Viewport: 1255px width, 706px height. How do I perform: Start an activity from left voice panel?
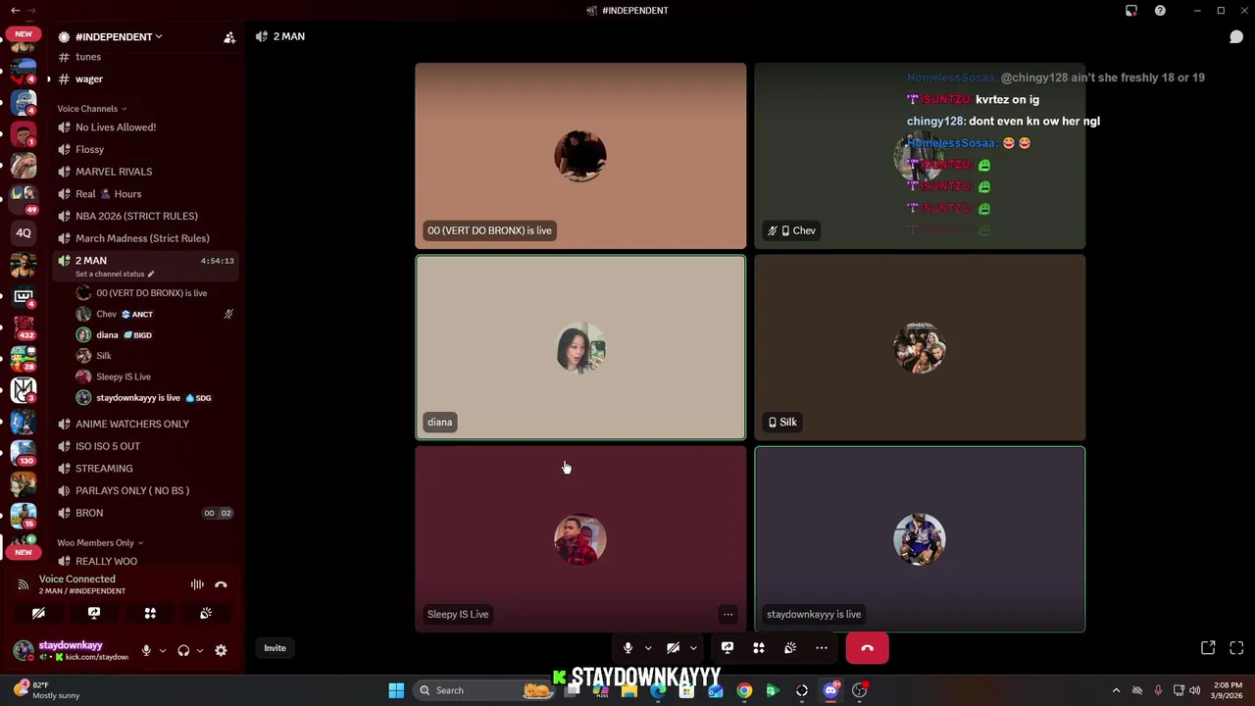[150, 613]
